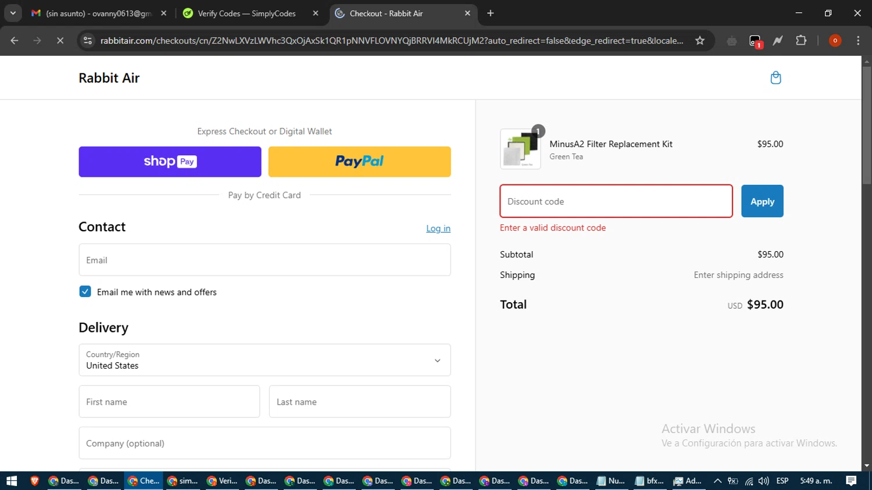
Task: View site information icon in address bar
Action: [88, 41]
